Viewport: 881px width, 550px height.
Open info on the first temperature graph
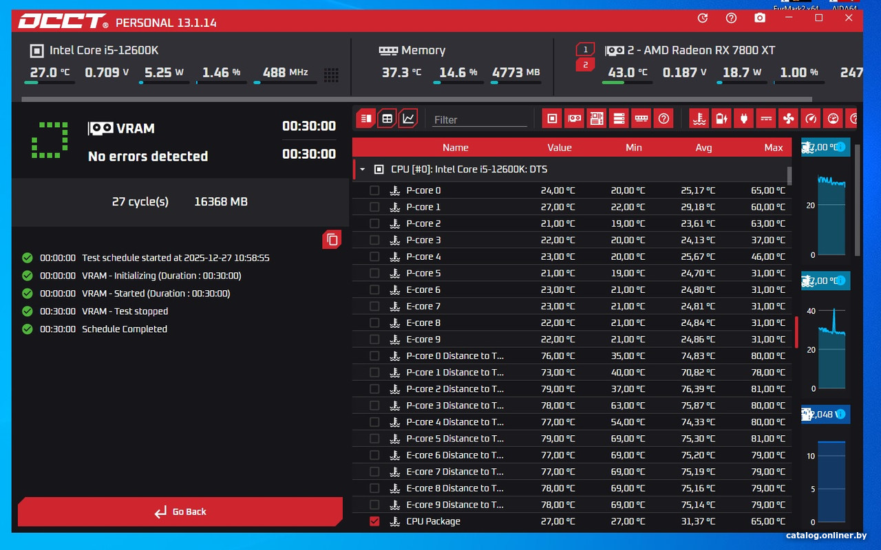(x=840, y=147)
